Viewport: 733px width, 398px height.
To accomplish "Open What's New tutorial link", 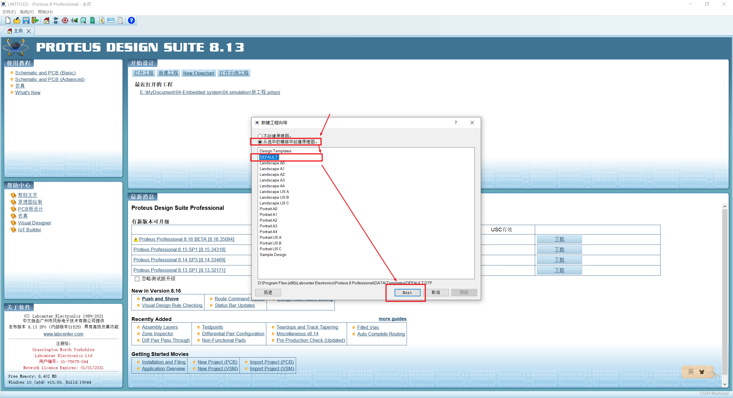I will [28, 92].
